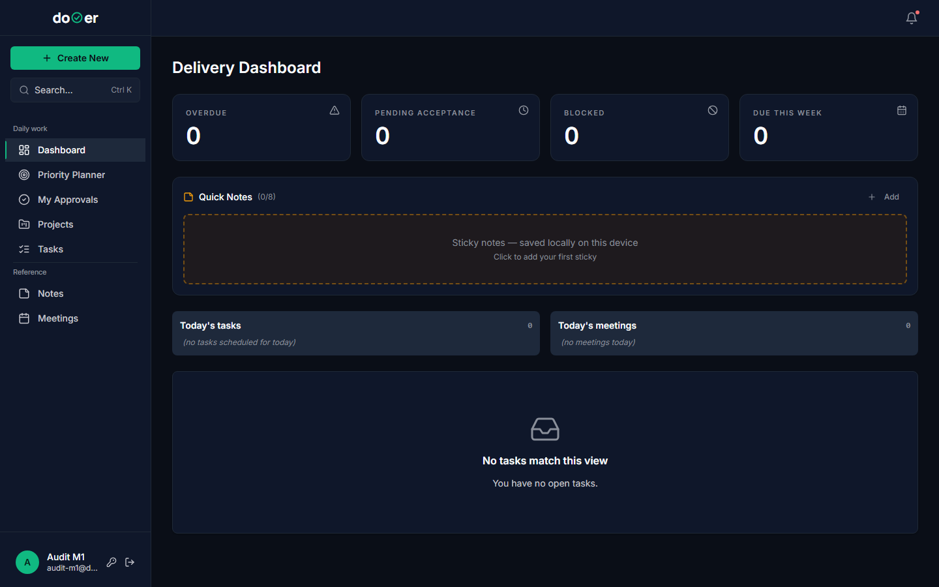Open the notifications bell
Screen dimensions: 939x587
click(x=912, y=18)
